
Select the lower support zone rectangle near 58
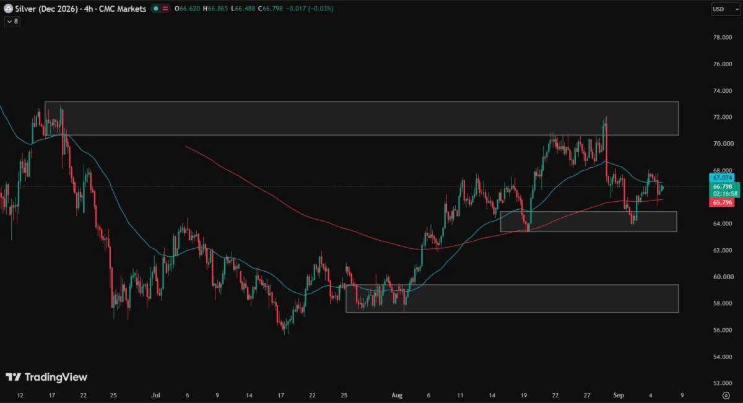[512, 298]
